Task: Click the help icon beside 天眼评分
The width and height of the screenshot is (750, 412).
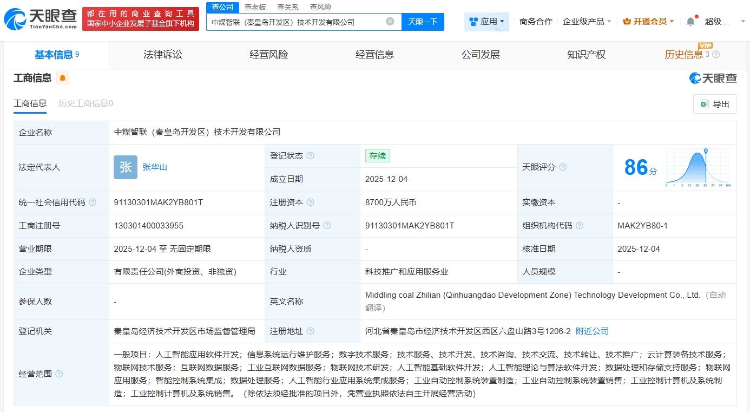Action: [563, 167]
